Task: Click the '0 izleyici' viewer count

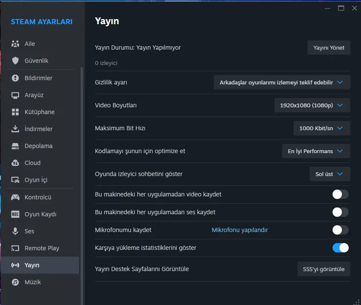Action: (x=106, y=63)
